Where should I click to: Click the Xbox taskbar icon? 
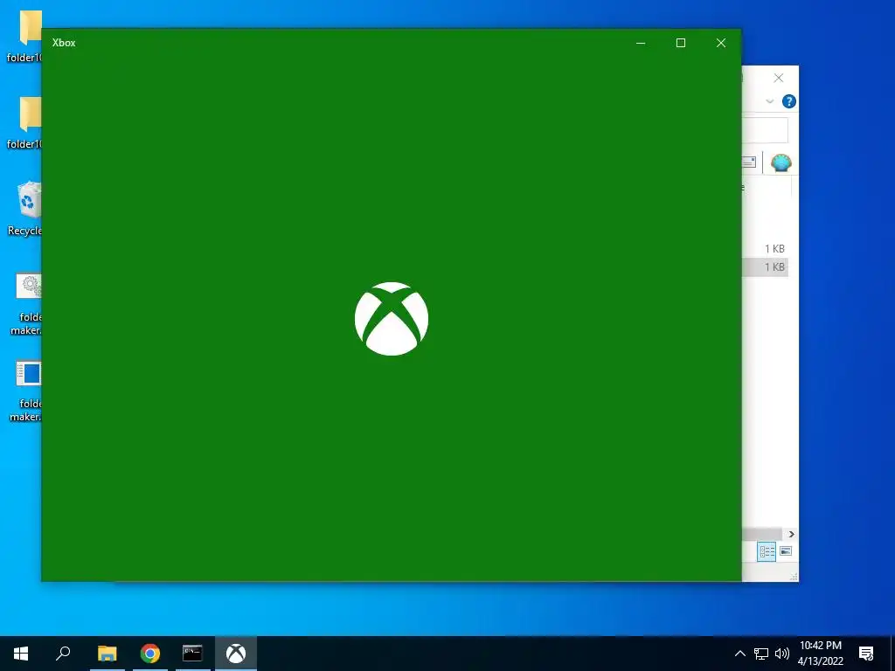(x=236, y=654)
